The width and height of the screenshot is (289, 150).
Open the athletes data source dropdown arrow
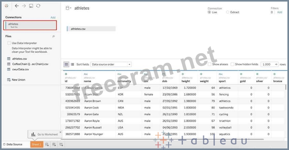pos(71,8)
